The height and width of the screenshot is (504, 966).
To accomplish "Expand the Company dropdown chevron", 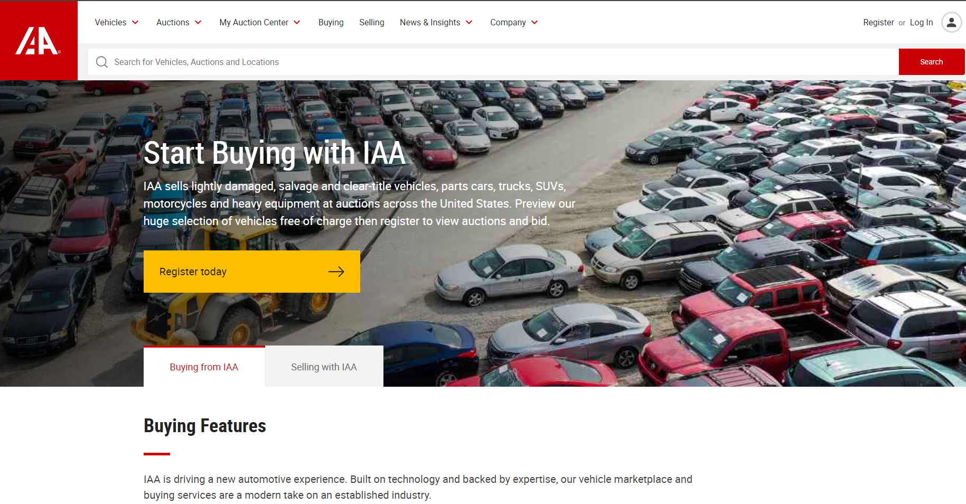I will point(534,22).
